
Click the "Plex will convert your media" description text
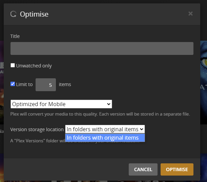tap(100, 114)
